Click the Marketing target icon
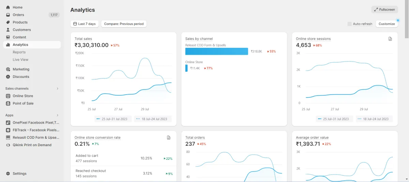The height and width of the screenshot is (182, 409). 8,69
